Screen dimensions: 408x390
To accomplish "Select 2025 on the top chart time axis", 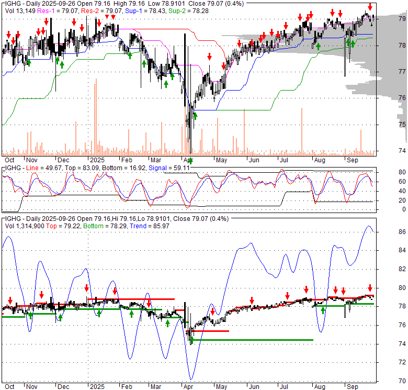I will [x=97, y=160].
